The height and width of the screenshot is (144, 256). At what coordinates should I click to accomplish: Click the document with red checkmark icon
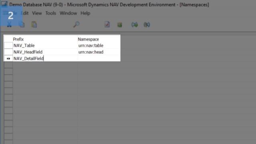[107, 24]
